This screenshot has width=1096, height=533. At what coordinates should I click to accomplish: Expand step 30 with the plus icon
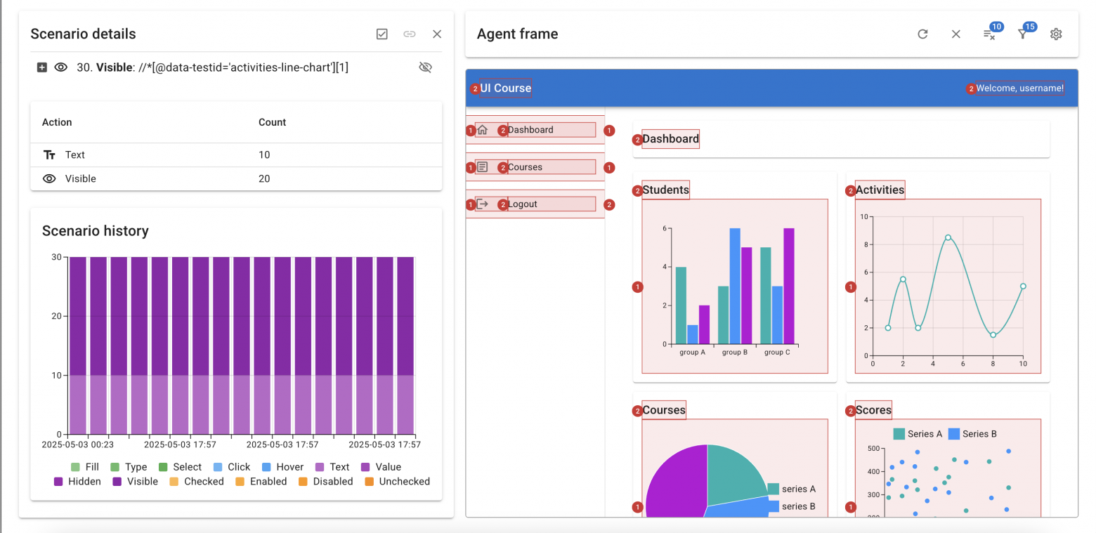(x=42, y=67)
